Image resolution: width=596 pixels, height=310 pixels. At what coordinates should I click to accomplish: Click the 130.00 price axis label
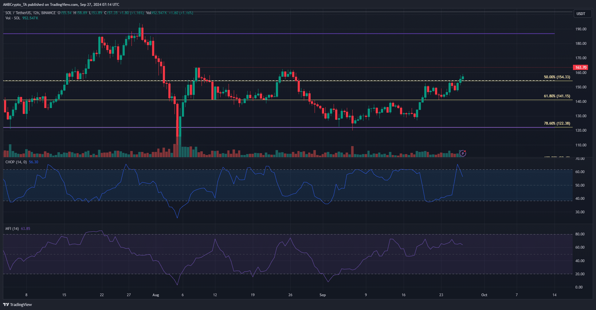[x=581, y=116]
